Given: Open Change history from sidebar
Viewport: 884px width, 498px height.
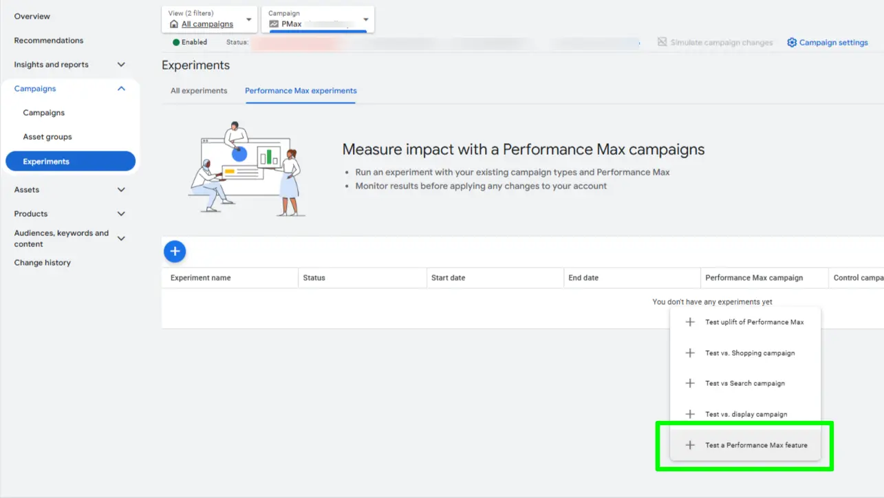Looking at the screenshot, I should pos(43,263).
